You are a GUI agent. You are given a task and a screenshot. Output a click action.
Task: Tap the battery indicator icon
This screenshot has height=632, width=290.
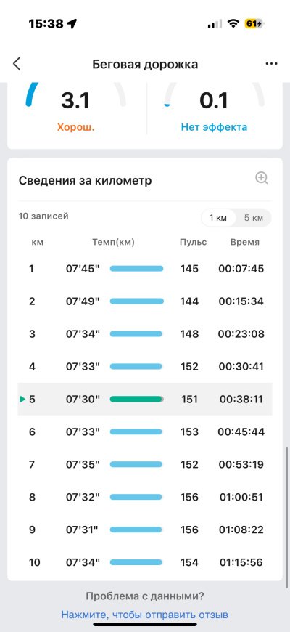(254, 24)
